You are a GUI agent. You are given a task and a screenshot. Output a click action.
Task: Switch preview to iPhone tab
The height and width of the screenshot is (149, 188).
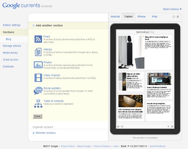(x=141, y=16)
